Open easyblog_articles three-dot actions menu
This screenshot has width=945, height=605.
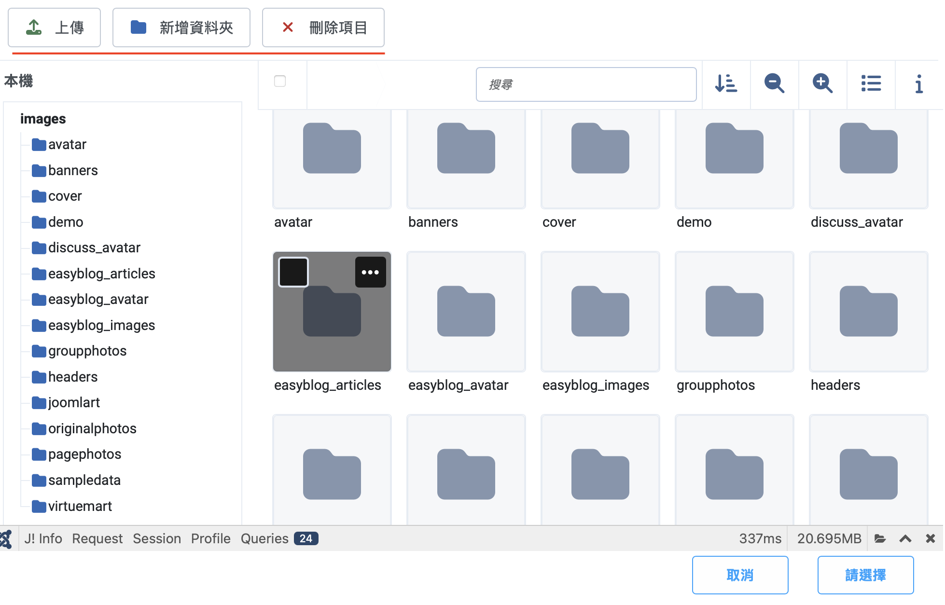[370, 272]
